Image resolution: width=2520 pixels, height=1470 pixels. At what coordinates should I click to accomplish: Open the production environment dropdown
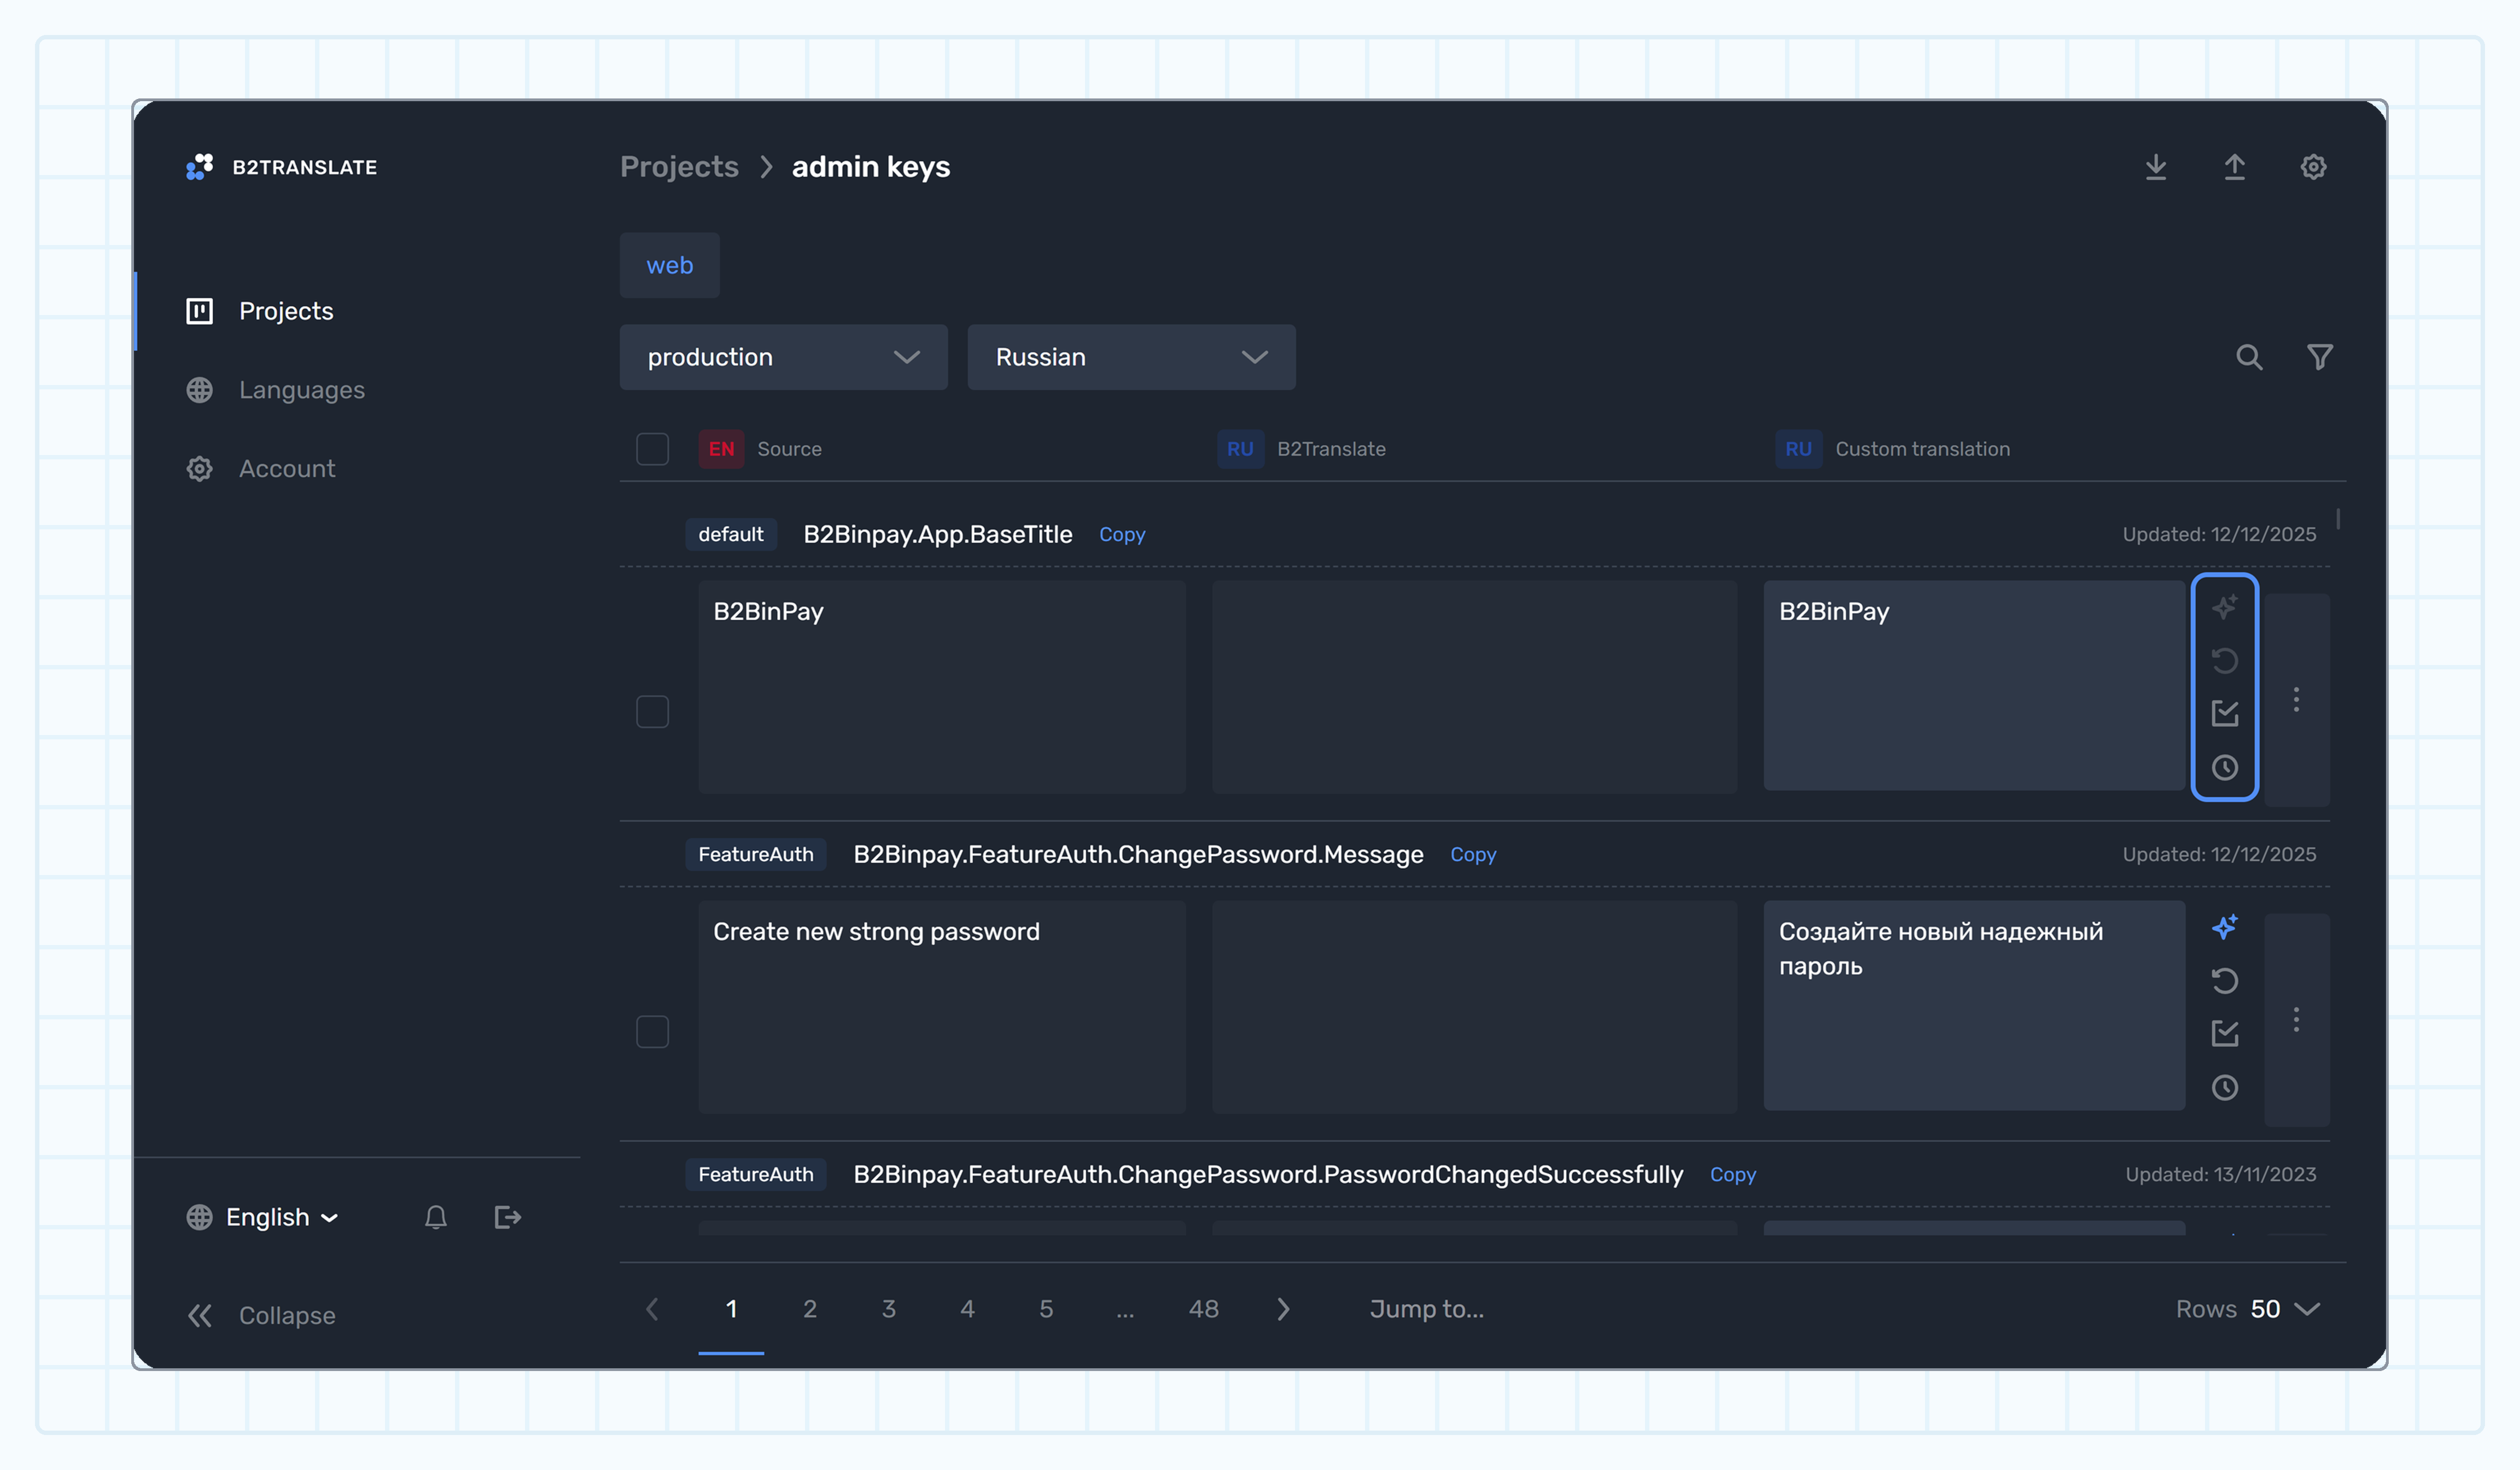(x=783, y=357)
